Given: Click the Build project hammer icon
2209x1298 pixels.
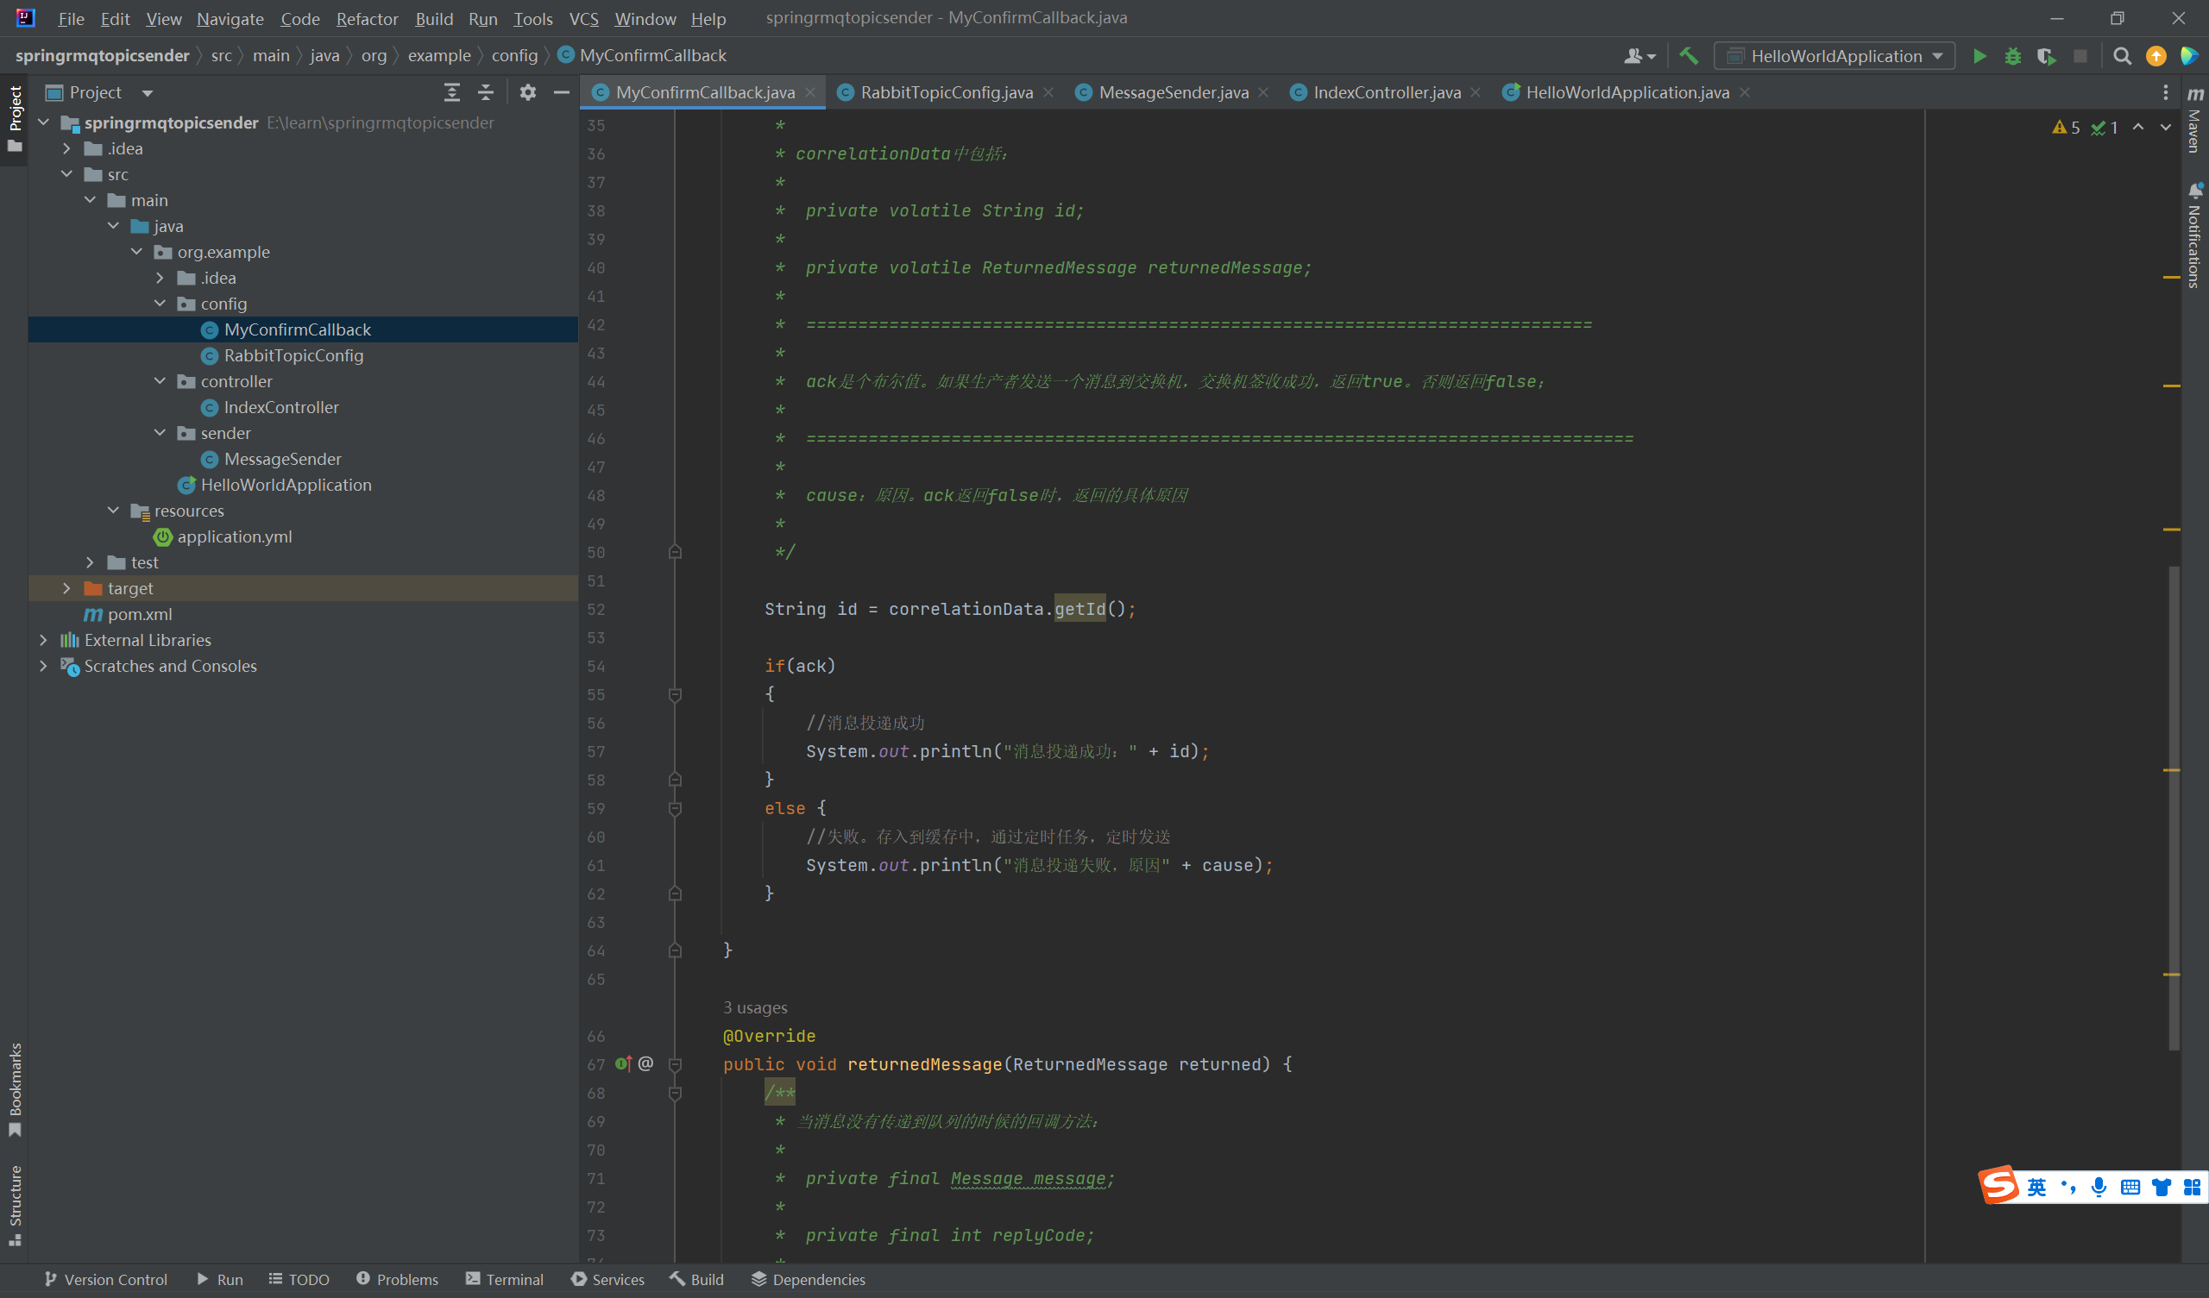Looking at the screenshot, I should (x=1689, y=56).
